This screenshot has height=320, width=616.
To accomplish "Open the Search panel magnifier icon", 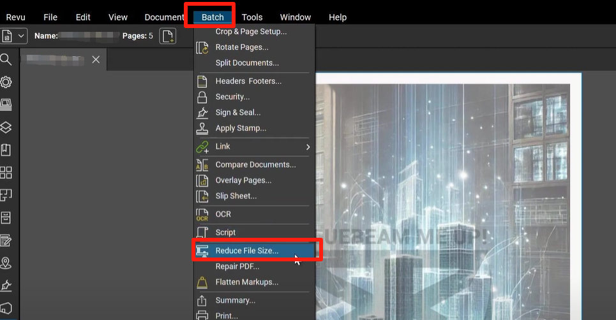I will (6, 60).
